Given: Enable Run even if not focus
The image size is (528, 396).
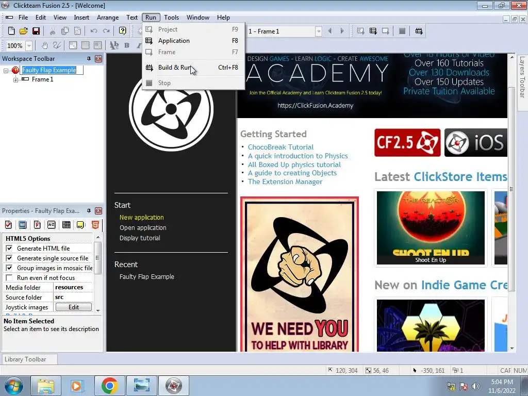Looking at the screenshot, I should click(x=9, y=277).
